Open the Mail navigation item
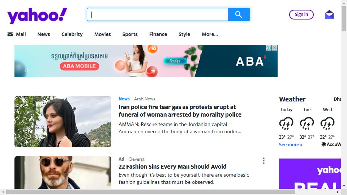347x195 pixels. [17, 35]
